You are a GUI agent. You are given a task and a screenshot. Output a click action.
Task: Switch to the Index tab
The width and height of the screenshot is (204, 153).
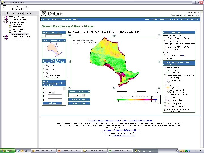[13, 13]
